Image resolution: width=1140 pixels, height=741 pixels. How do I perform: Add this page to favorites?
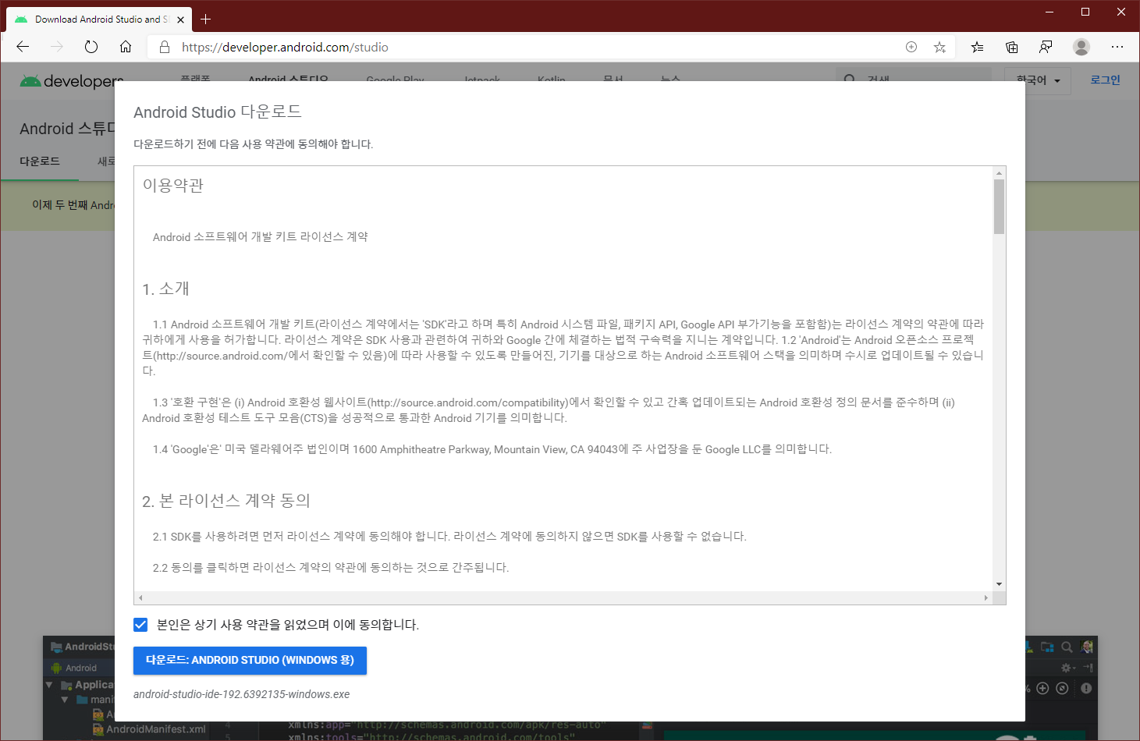pyautogui.click(x=940, y=47)
